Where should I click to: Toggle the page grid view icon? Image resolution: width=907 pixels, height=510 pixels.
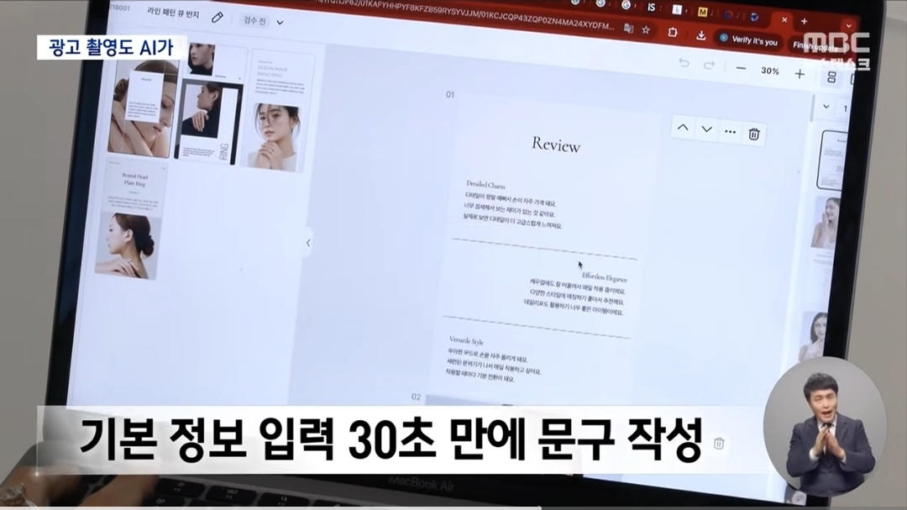(x=831, y=77)
